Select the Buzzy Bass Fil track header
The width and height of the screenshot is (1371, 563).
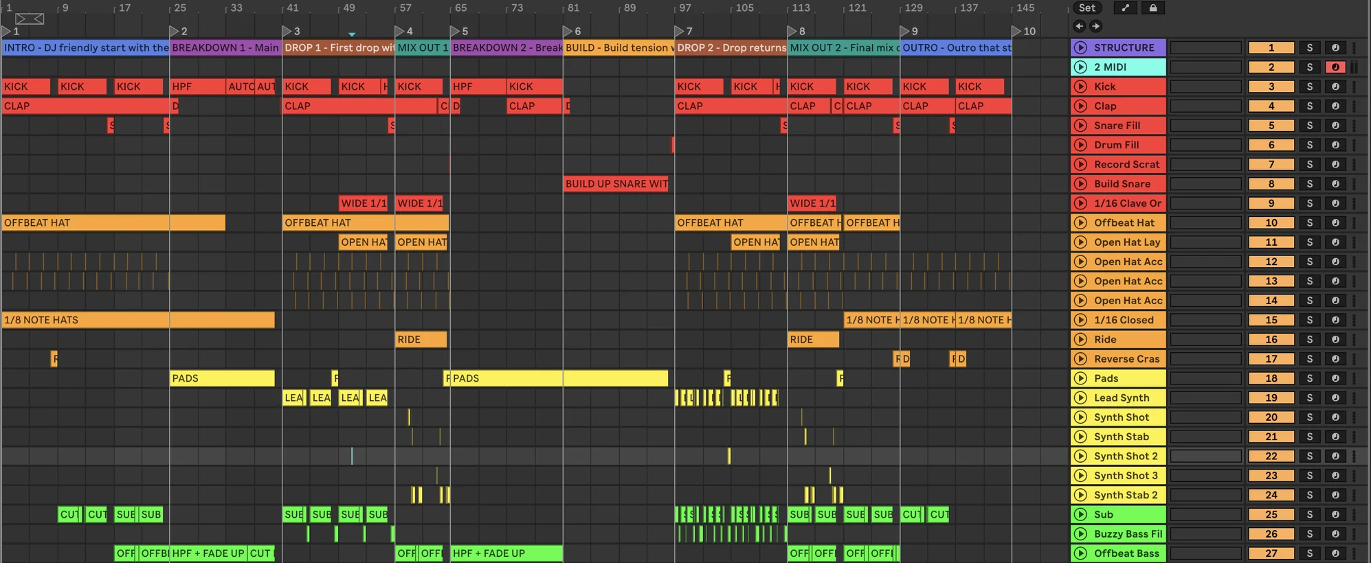pos(1119,534)
